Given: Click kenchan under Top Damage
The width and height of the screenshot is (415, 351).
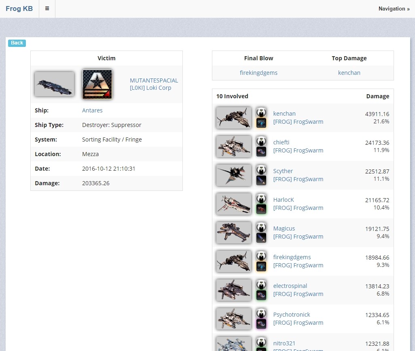Looking at the screenshot, I should [x=349, y=73].
